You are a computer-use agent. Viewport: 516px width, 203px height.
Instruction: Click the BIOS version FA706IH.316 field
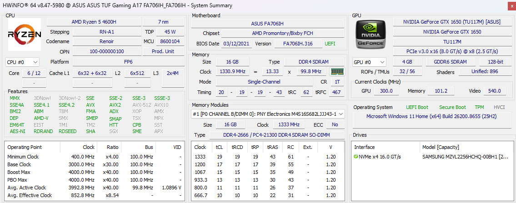(298, 44)
